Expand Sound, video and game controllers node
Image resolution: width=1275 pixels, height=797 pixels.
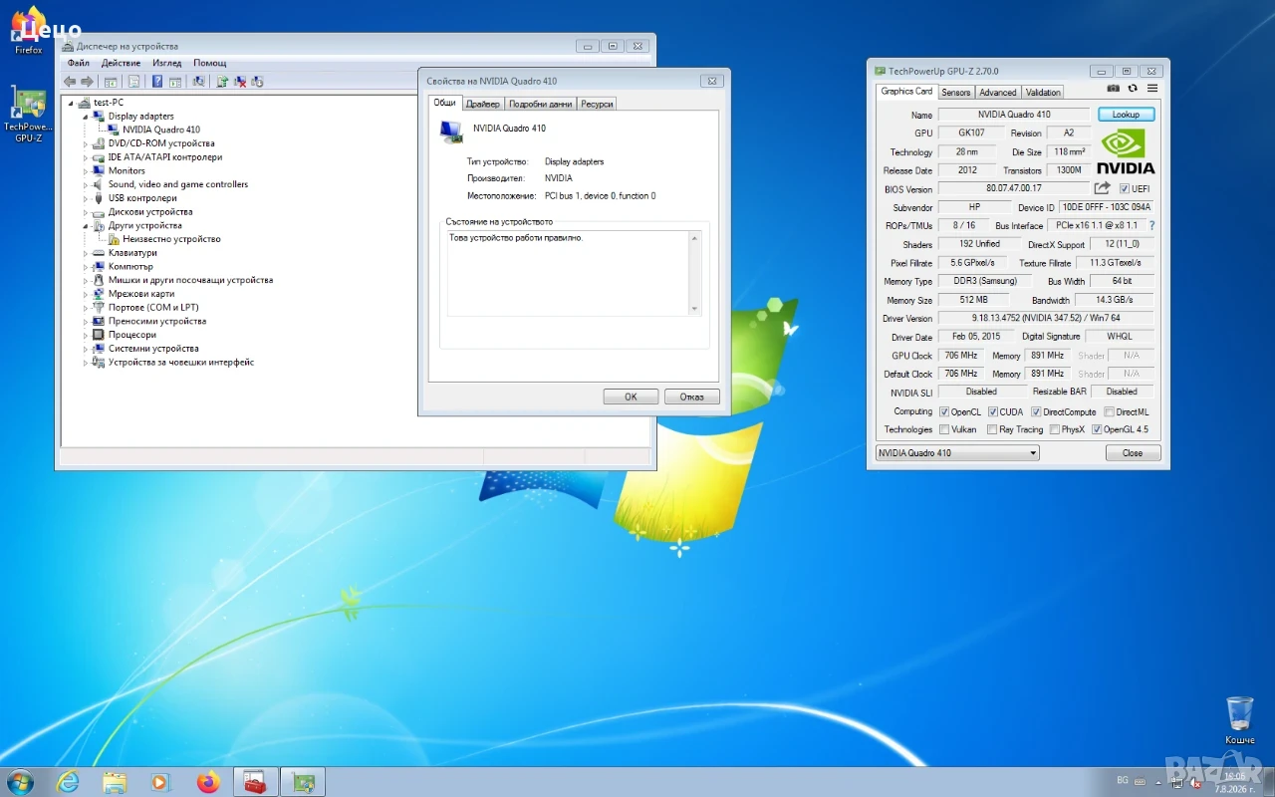point(86,184)
